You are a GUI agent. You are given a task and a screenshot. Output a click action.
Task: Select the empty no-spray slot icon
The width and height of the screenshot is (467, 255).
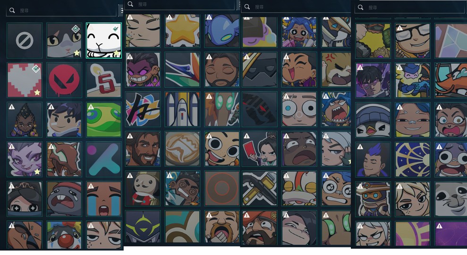pos(25,41)
